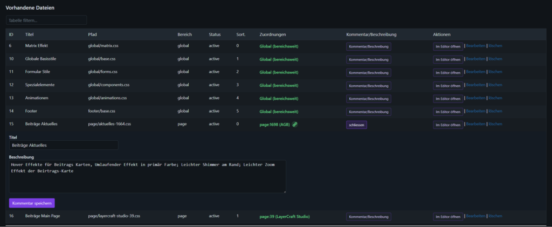Click the Zuordnungen column header
Viewport: 552px width, 227px height.
273,35
